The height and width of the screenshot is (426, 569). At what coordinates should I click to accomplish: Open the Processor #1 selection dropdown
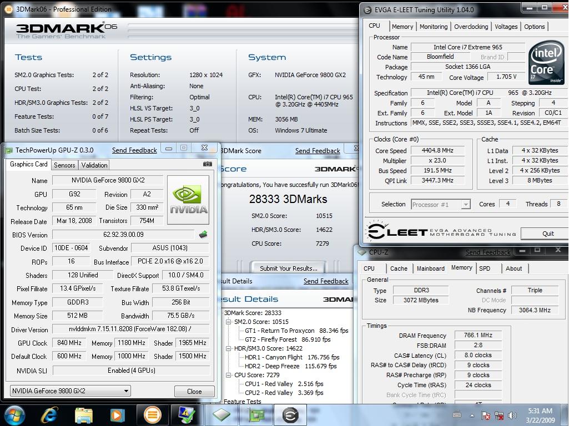441,205
